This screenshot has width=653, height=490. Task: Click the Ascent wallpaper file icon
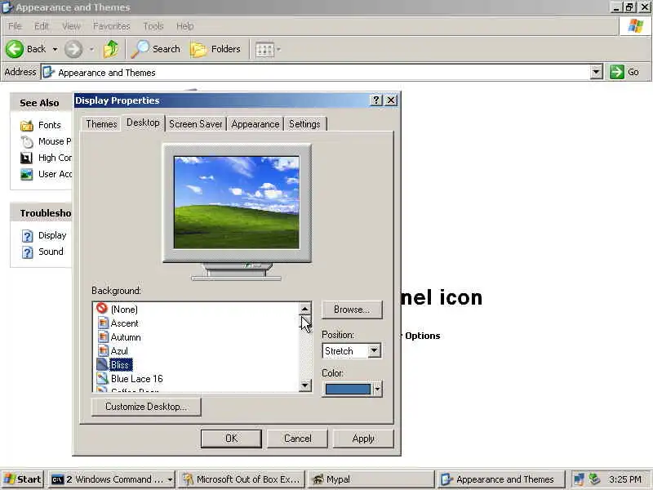[103, 323]
